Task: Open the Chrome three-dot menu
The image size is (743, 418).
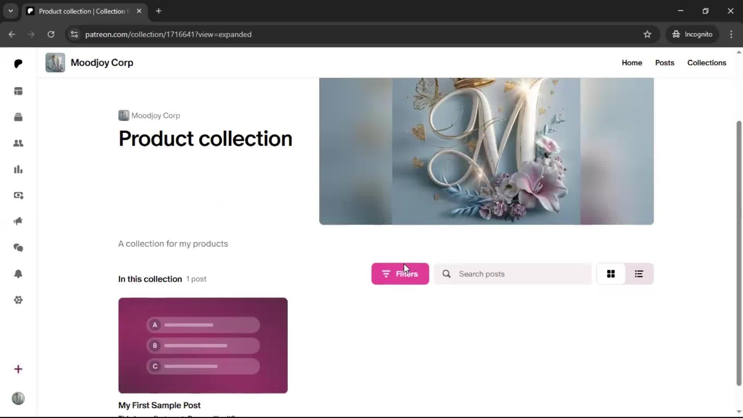Action: 731,34
